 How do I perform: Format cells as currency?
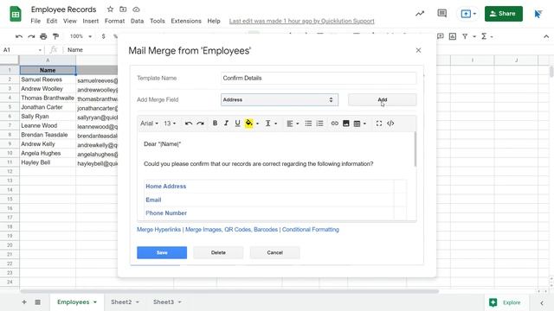point(103,36)
